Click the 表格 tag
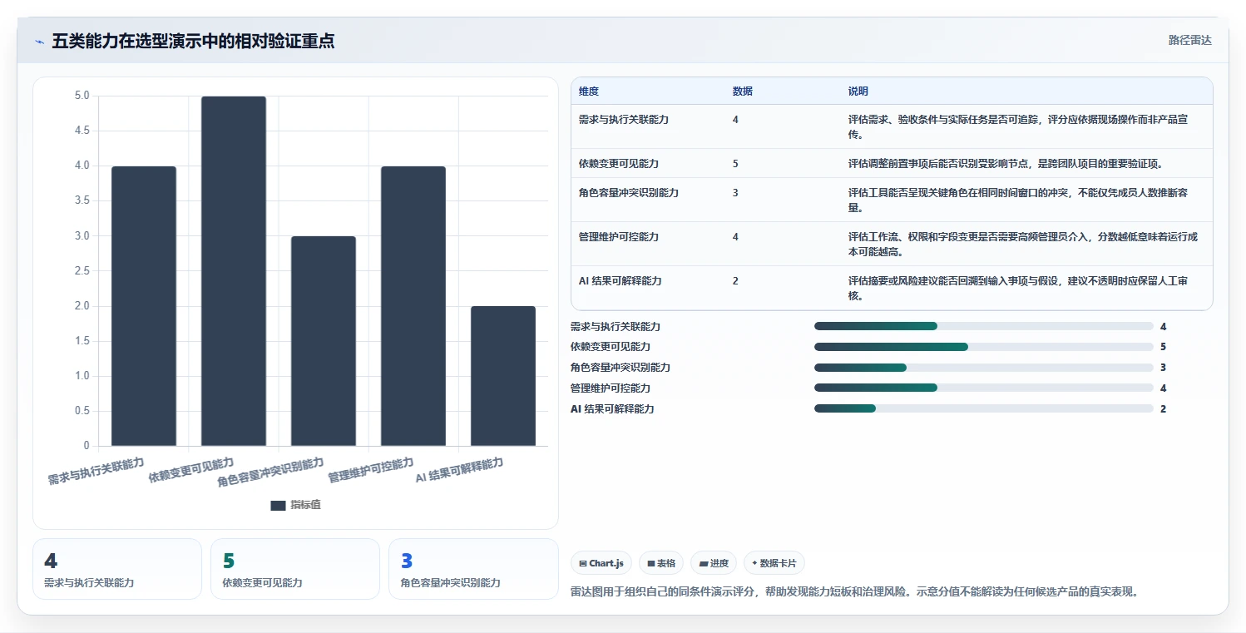The height and width of the screenshot is (633, 1246). (x=661, y=563)
